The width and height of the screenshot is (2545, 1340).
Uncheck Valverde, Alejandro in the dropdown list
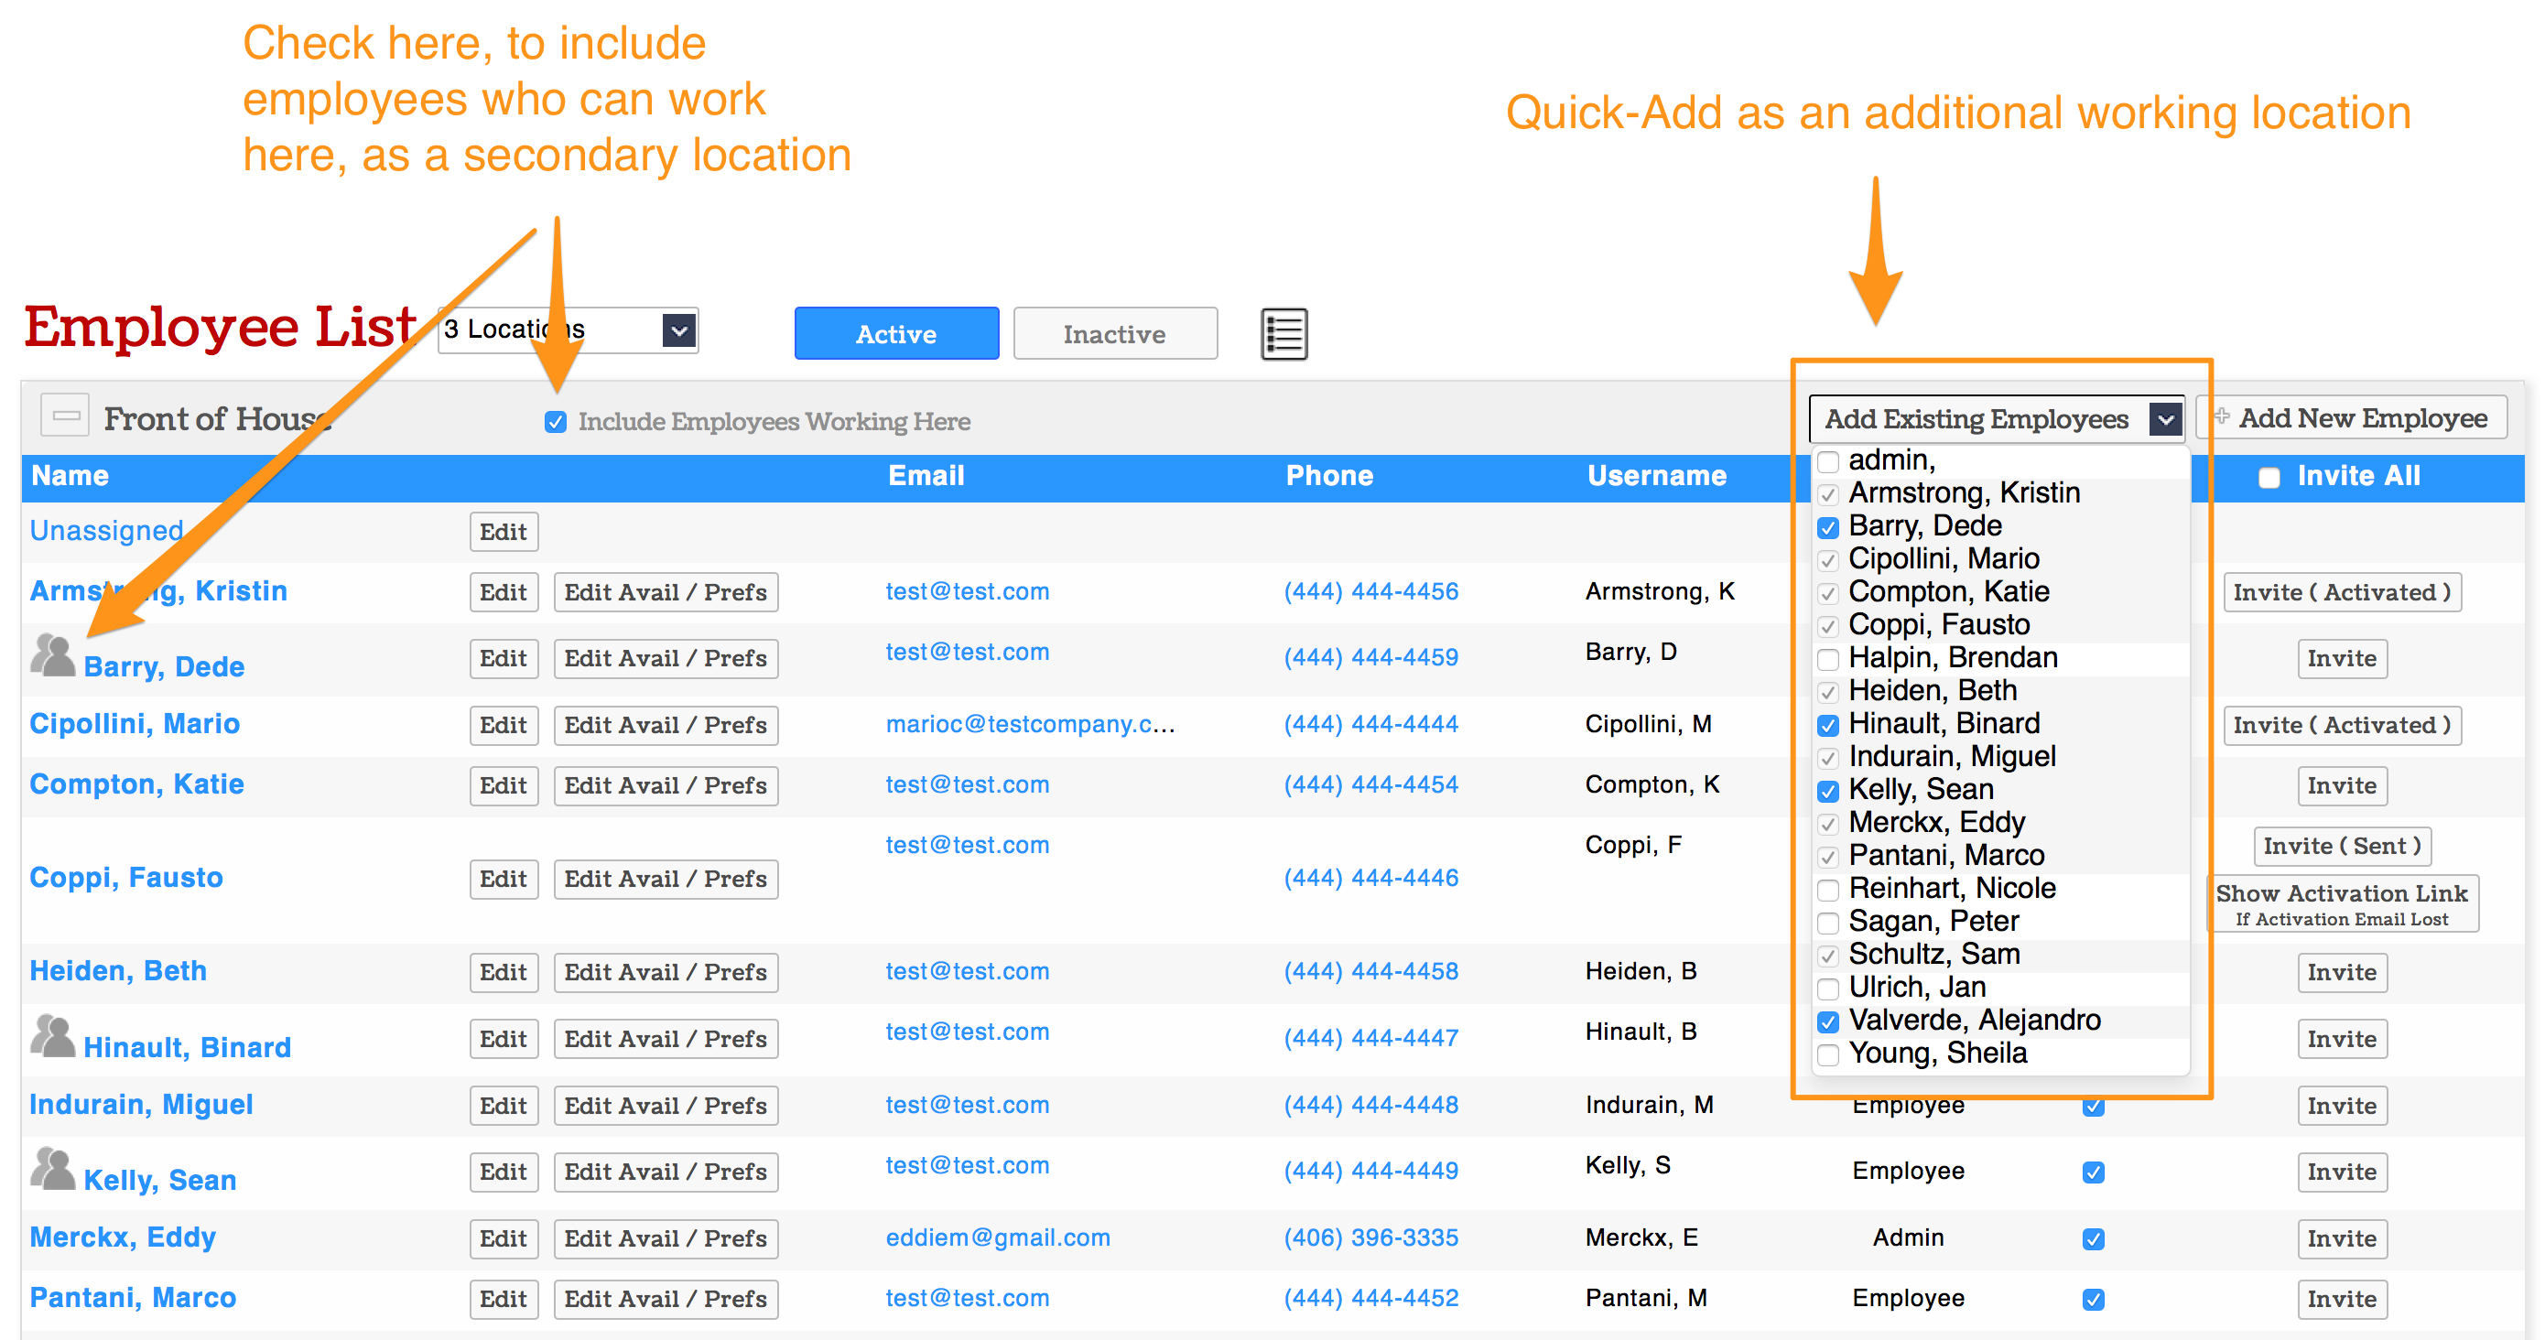coord(1828,1021)
